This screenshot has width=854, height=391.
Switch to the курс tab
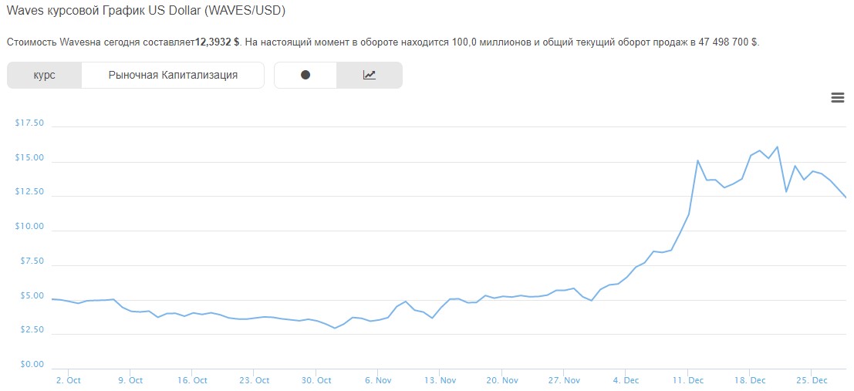click(44, 75)
